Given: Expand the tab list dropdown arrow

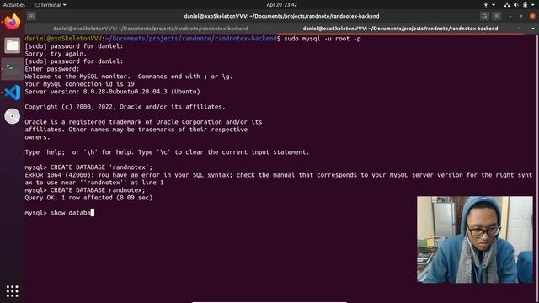Looking at the screenshot, I should click(533, 29).
